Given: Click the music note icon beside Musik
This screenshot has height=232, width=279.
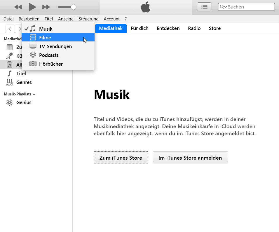Looking at the screenshot, I should pyautogui.click(x=33, y=29).
